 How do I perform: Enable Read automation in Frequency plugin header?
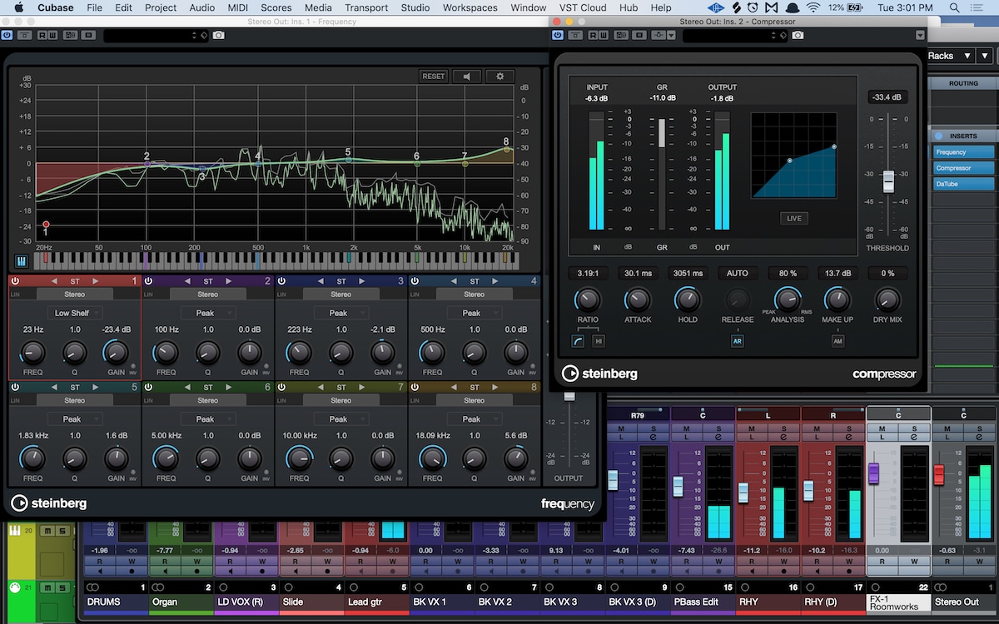pyautogui.click(x=42, y=36)
